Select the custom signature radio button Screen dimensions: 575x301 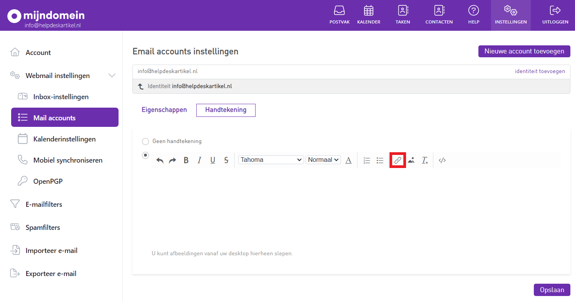tap(145, 155)
